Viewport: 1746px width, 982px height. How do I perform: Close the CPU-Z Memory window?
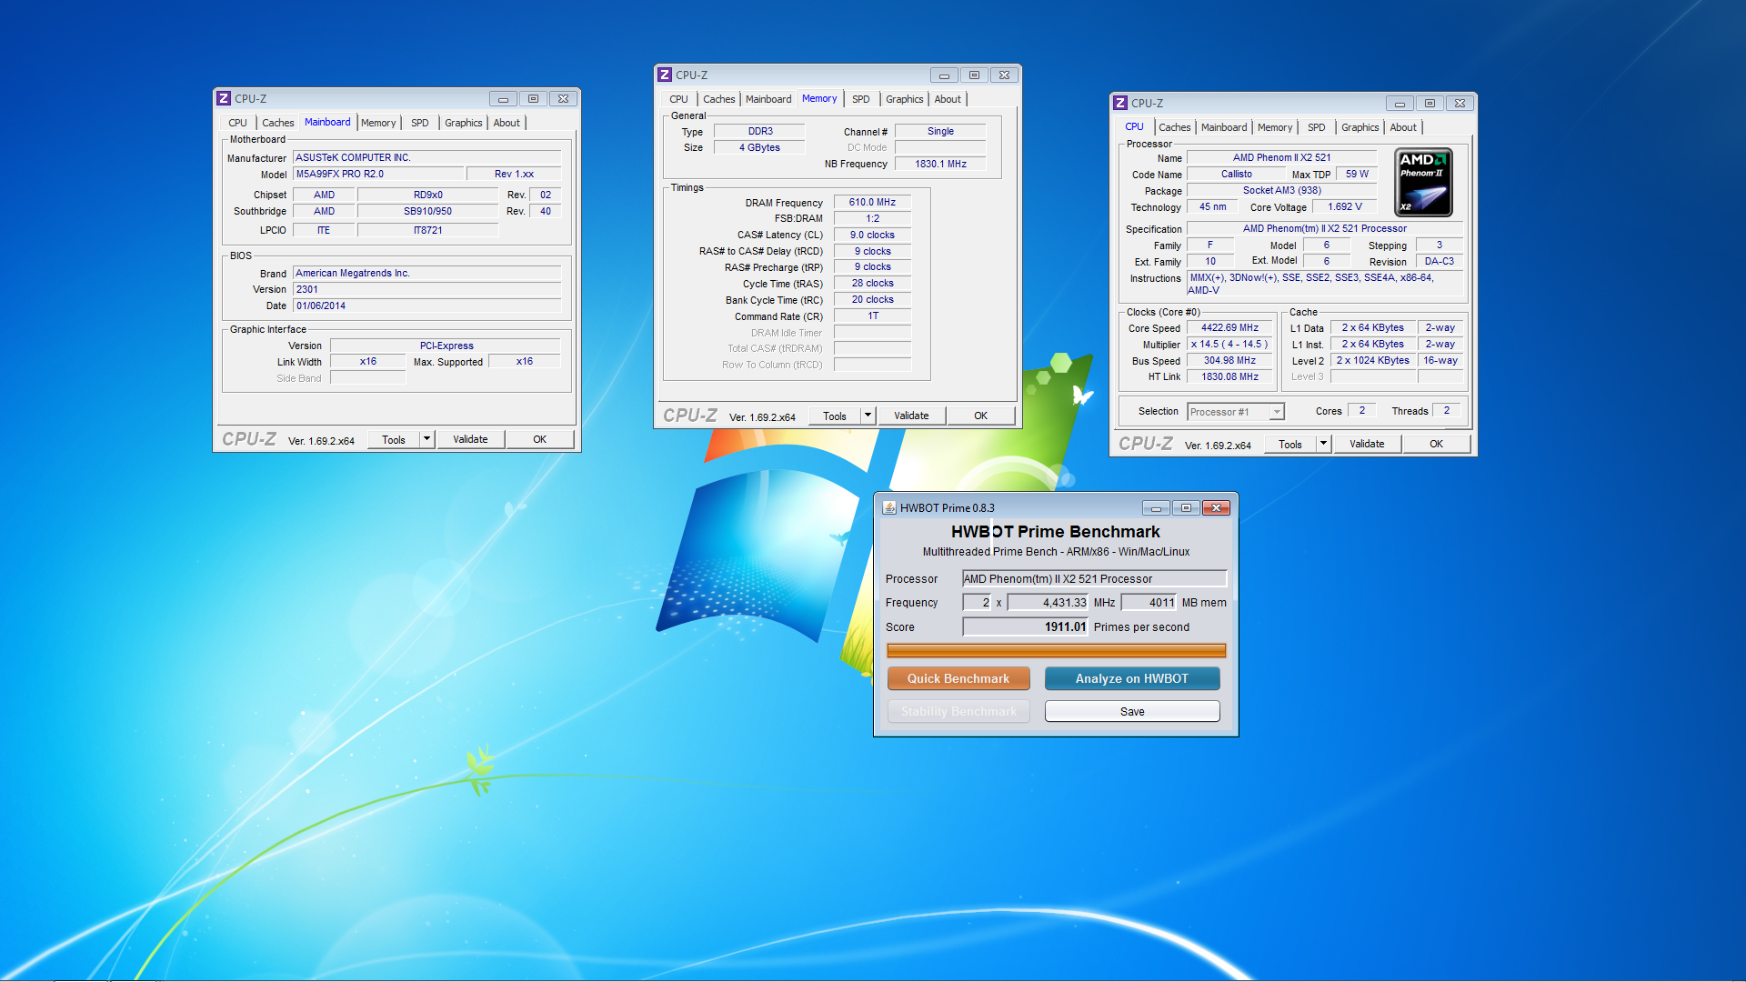pyautogui.click(x=1004, y=75)
